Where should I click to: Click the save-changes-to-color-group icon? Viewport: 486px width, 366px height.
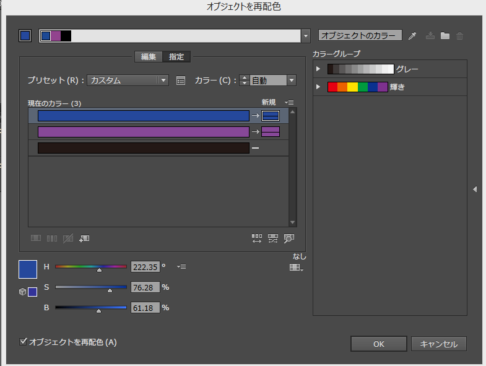click(430, 36)
